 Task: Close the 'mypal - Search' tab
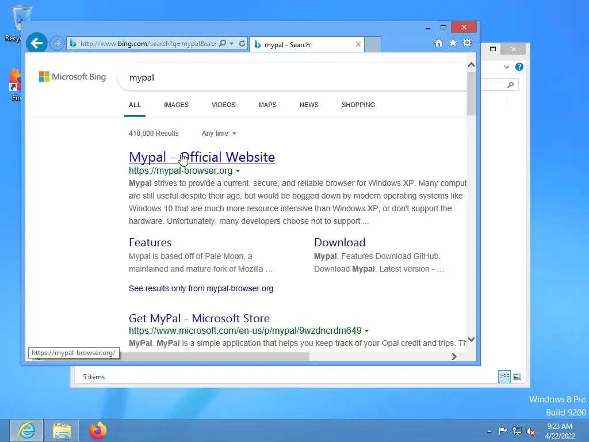click(358, 44)
